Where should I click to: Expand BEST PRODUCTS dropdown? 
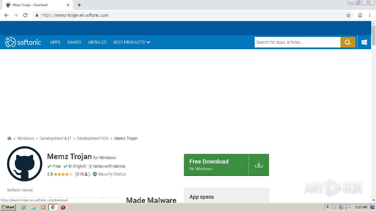(x=132, y=42)
